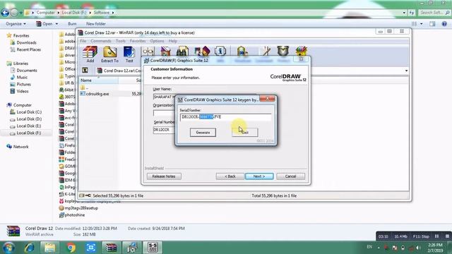Open the Organize dropdown in Explorer

click(x=16, y=24)
